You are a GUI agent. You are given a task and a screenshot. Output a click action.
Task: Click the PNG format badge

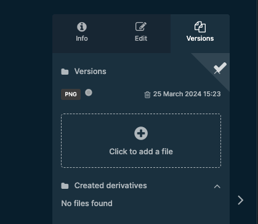click(71, 94)
